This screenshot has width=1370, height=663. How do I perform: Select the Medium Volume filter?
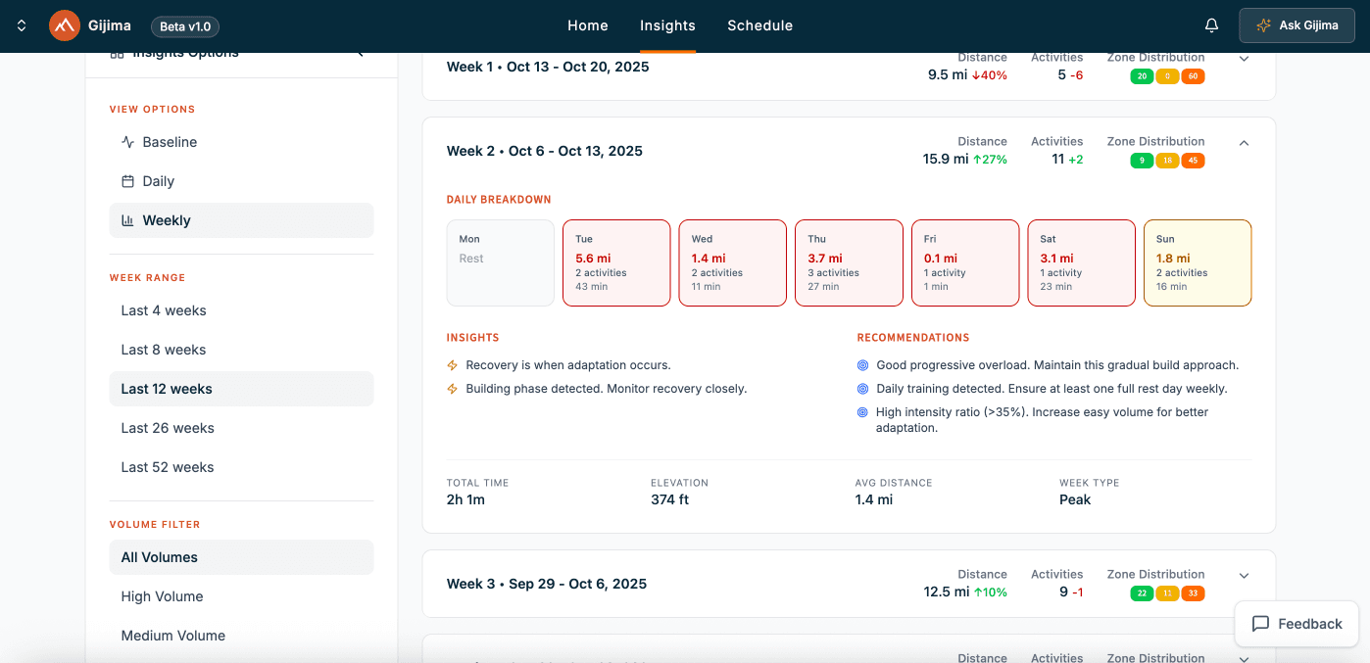tap(173, 636)
